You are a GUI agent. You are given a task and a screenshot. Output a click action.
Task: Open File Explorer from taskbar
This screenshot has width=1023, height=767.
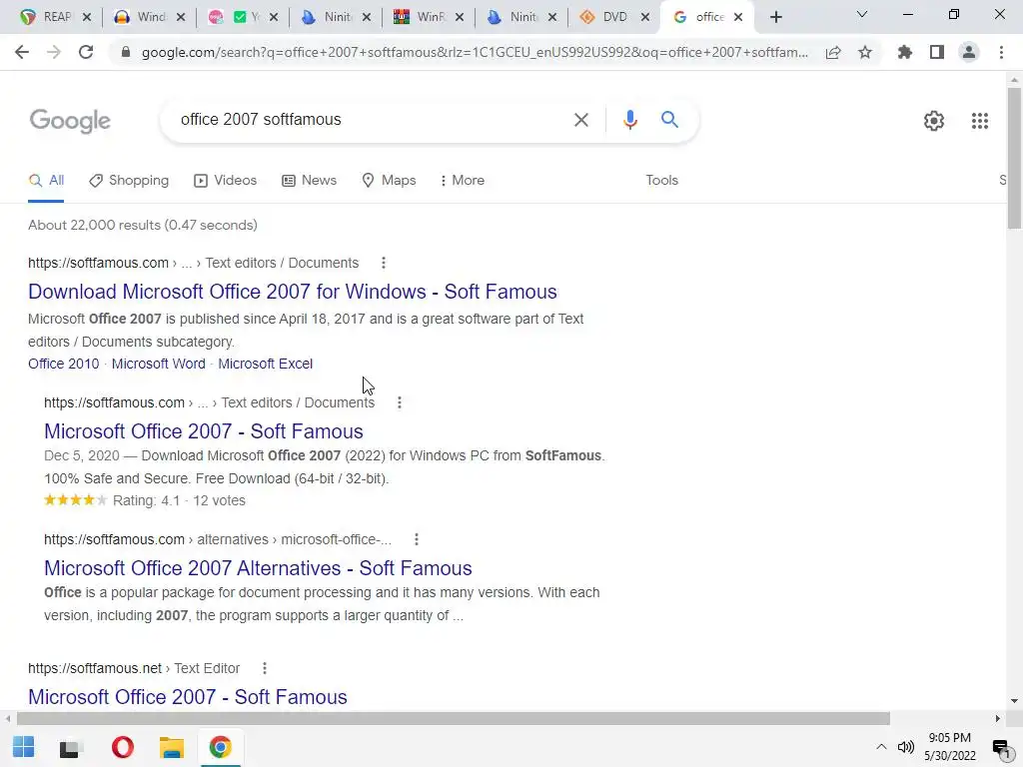point(172,747)
